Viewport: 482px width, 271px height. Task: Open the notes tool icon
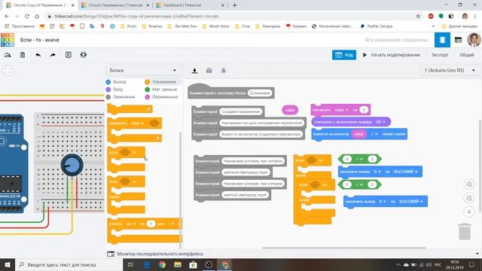click(69, 55)
